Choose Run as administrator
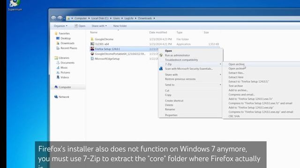The height and width of the screenshot is (168, 300). (177, 55)
